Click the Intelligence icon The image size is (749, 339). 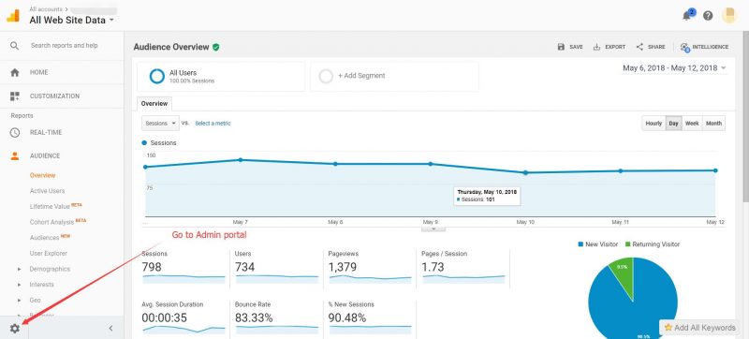tap(685, 47)
